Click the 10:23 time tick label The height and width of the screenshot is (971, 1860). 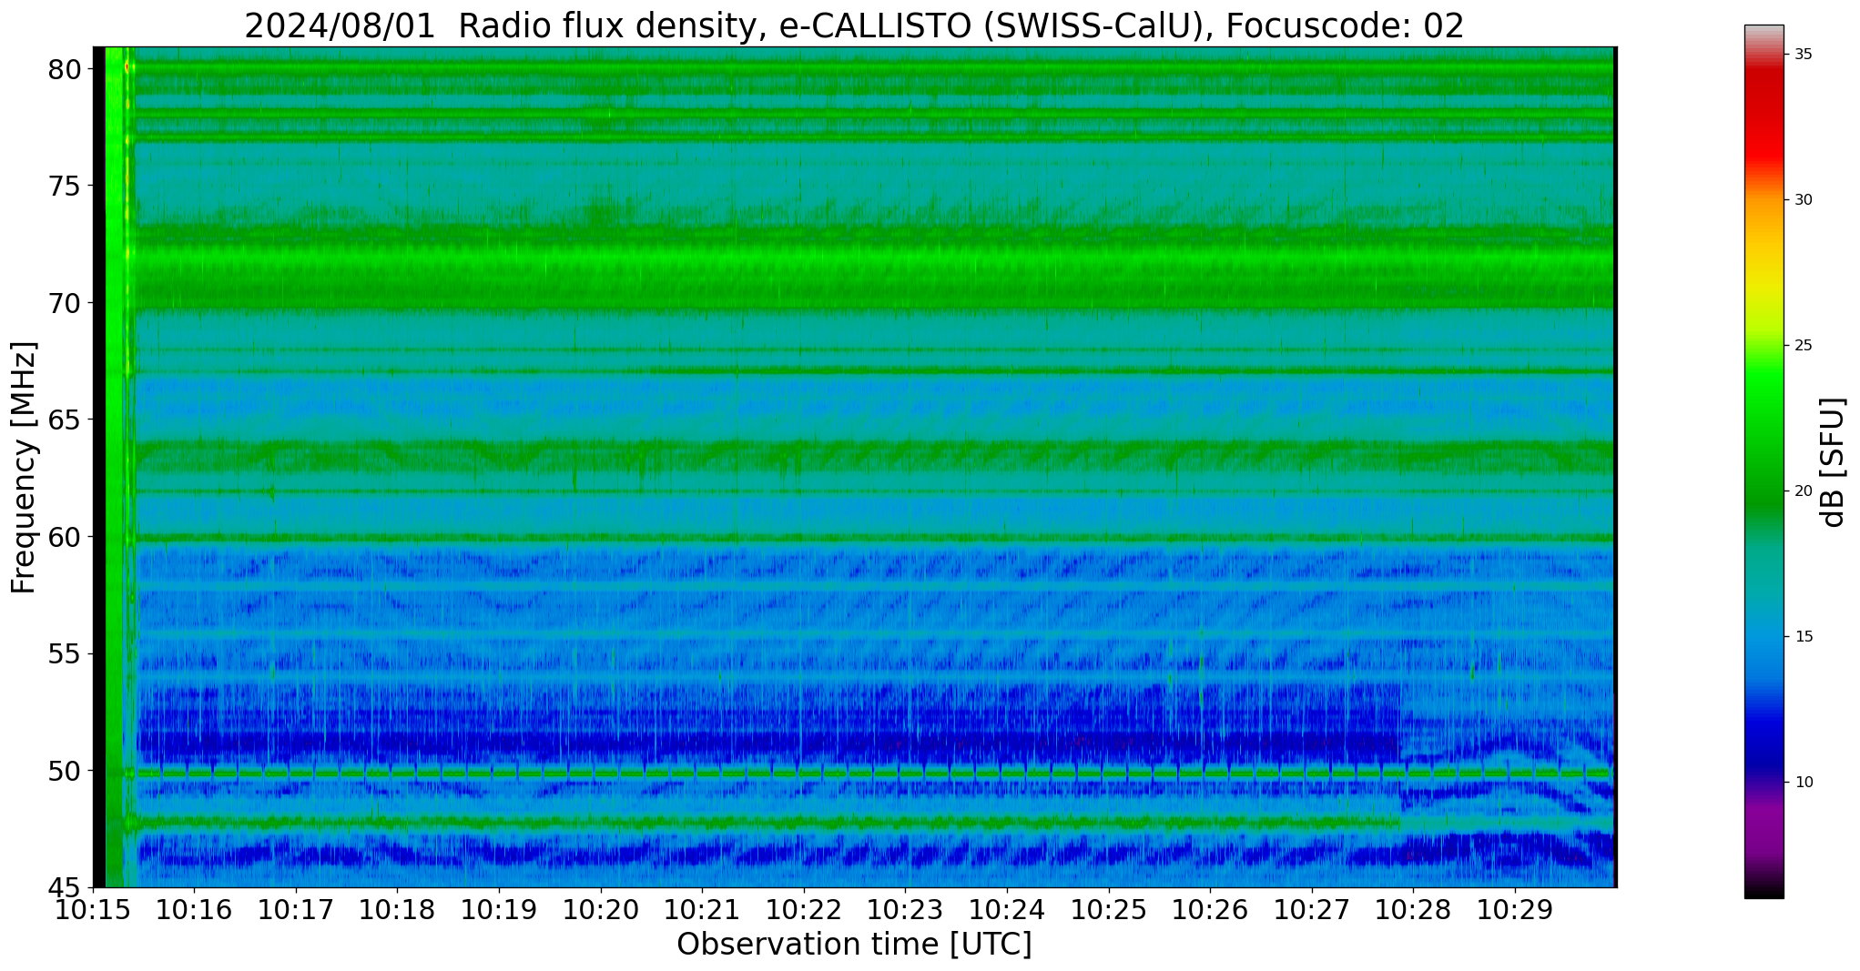coord(905,910)
